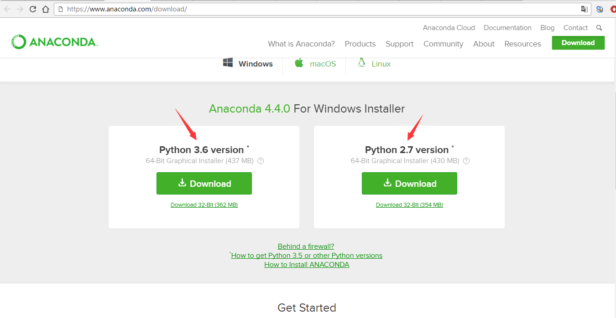Click the browser refresh icon
The width and height of the screenshot is (616, 318).
pos(32,8)
